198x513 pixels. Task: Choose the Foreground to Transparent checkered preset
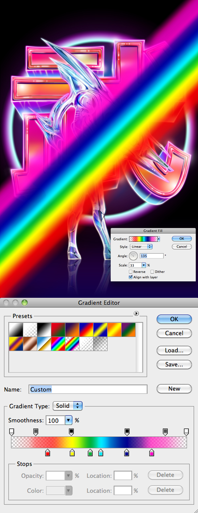tap(29, 330)
